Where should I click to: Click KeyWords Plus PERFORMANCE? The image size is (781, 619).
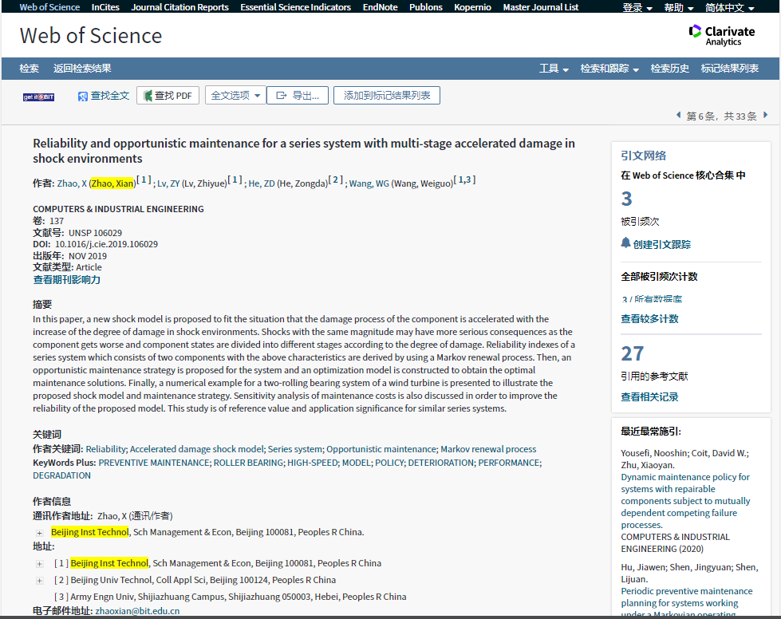point(508,463)
